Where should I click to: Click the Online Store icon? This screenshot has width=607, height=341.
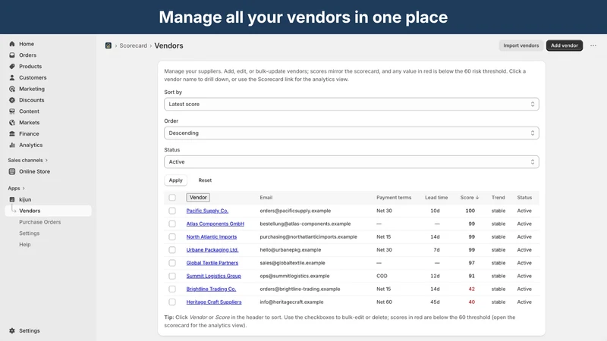coord(12,171)
